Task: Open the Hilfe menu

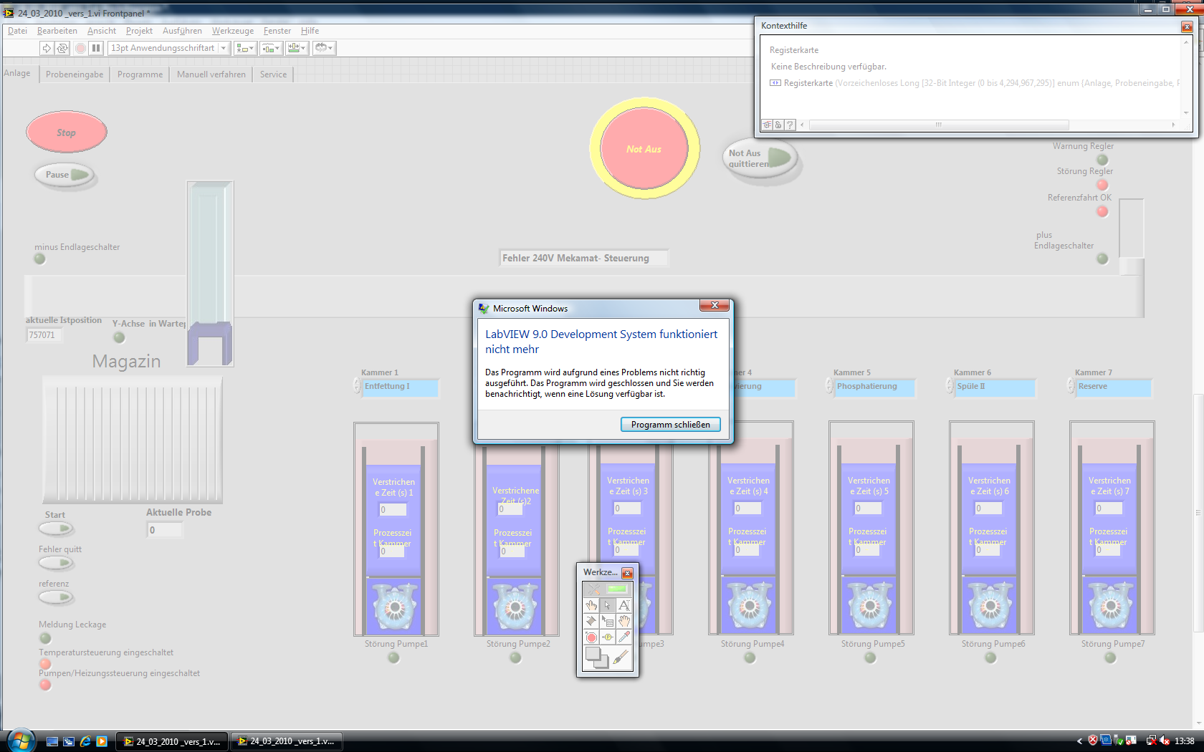Action: (x=310, y=31)
